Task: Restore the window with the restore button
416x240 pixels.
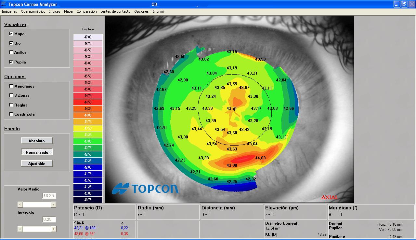Action: point(404,4)
